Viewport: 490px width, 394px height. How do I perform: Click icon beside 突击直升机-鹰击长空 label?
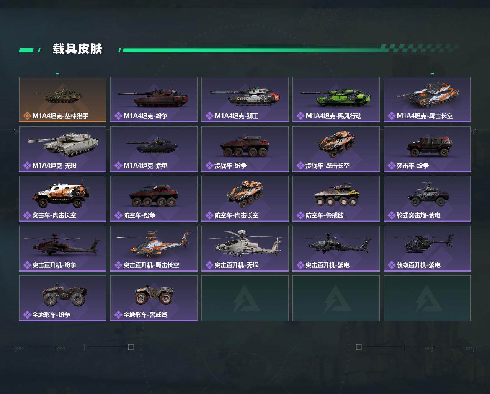coord(118,265)
